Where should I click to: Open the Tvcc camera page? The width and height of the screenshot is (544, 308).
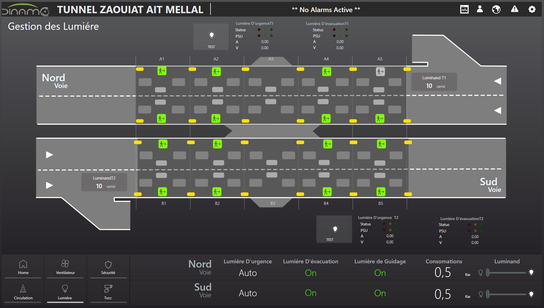point(108,292)
